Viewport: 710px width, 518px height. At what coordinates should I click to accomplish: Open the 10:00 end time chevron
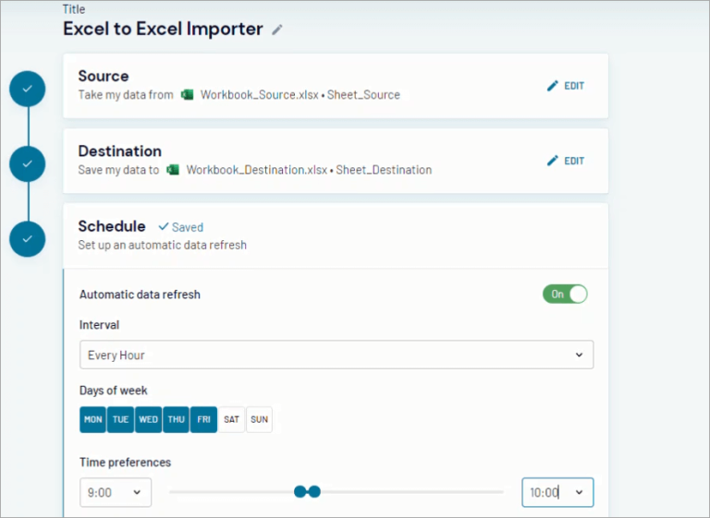pyautogui.click(x=579, y=492)
